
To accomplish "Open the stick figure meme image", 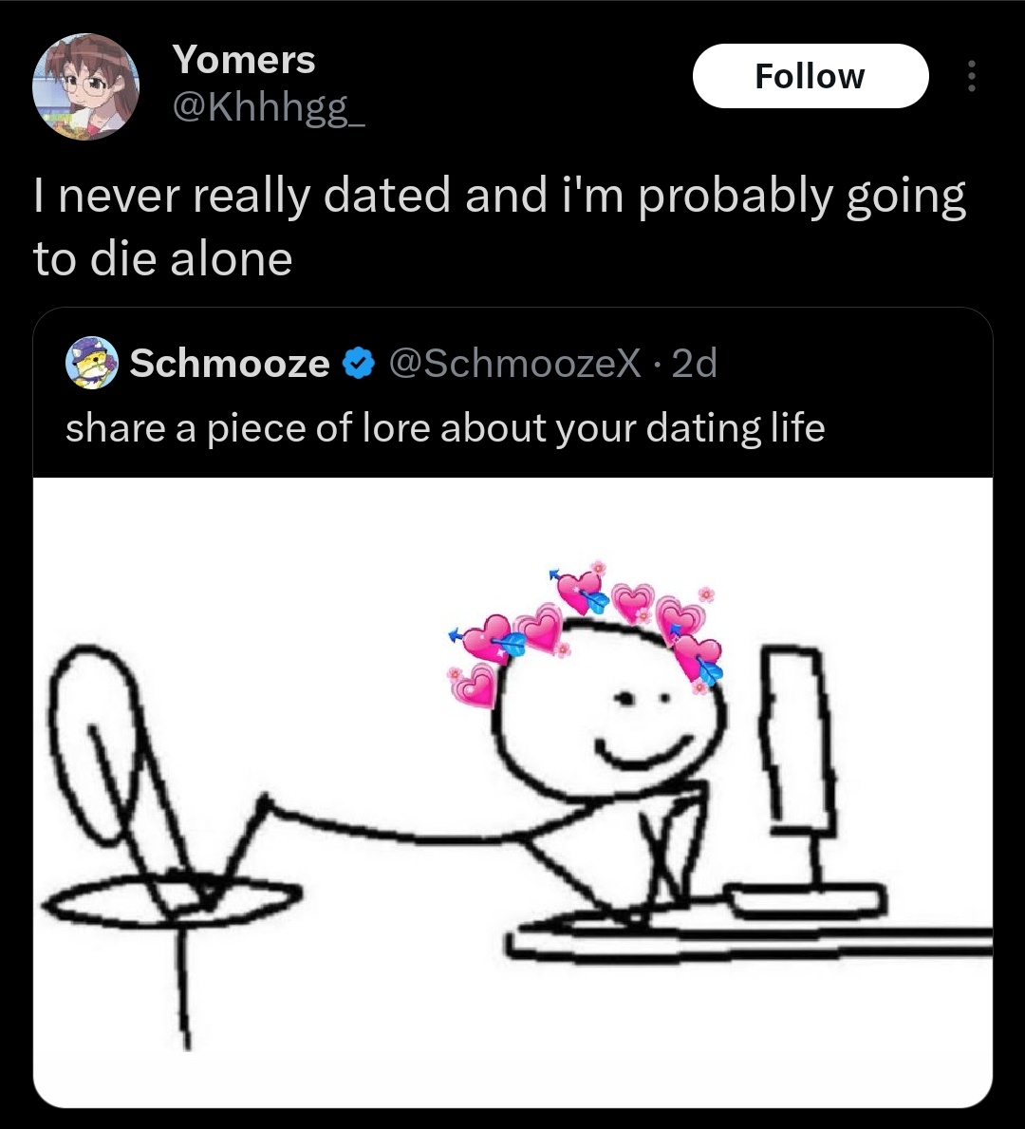I will click(512, 792).
